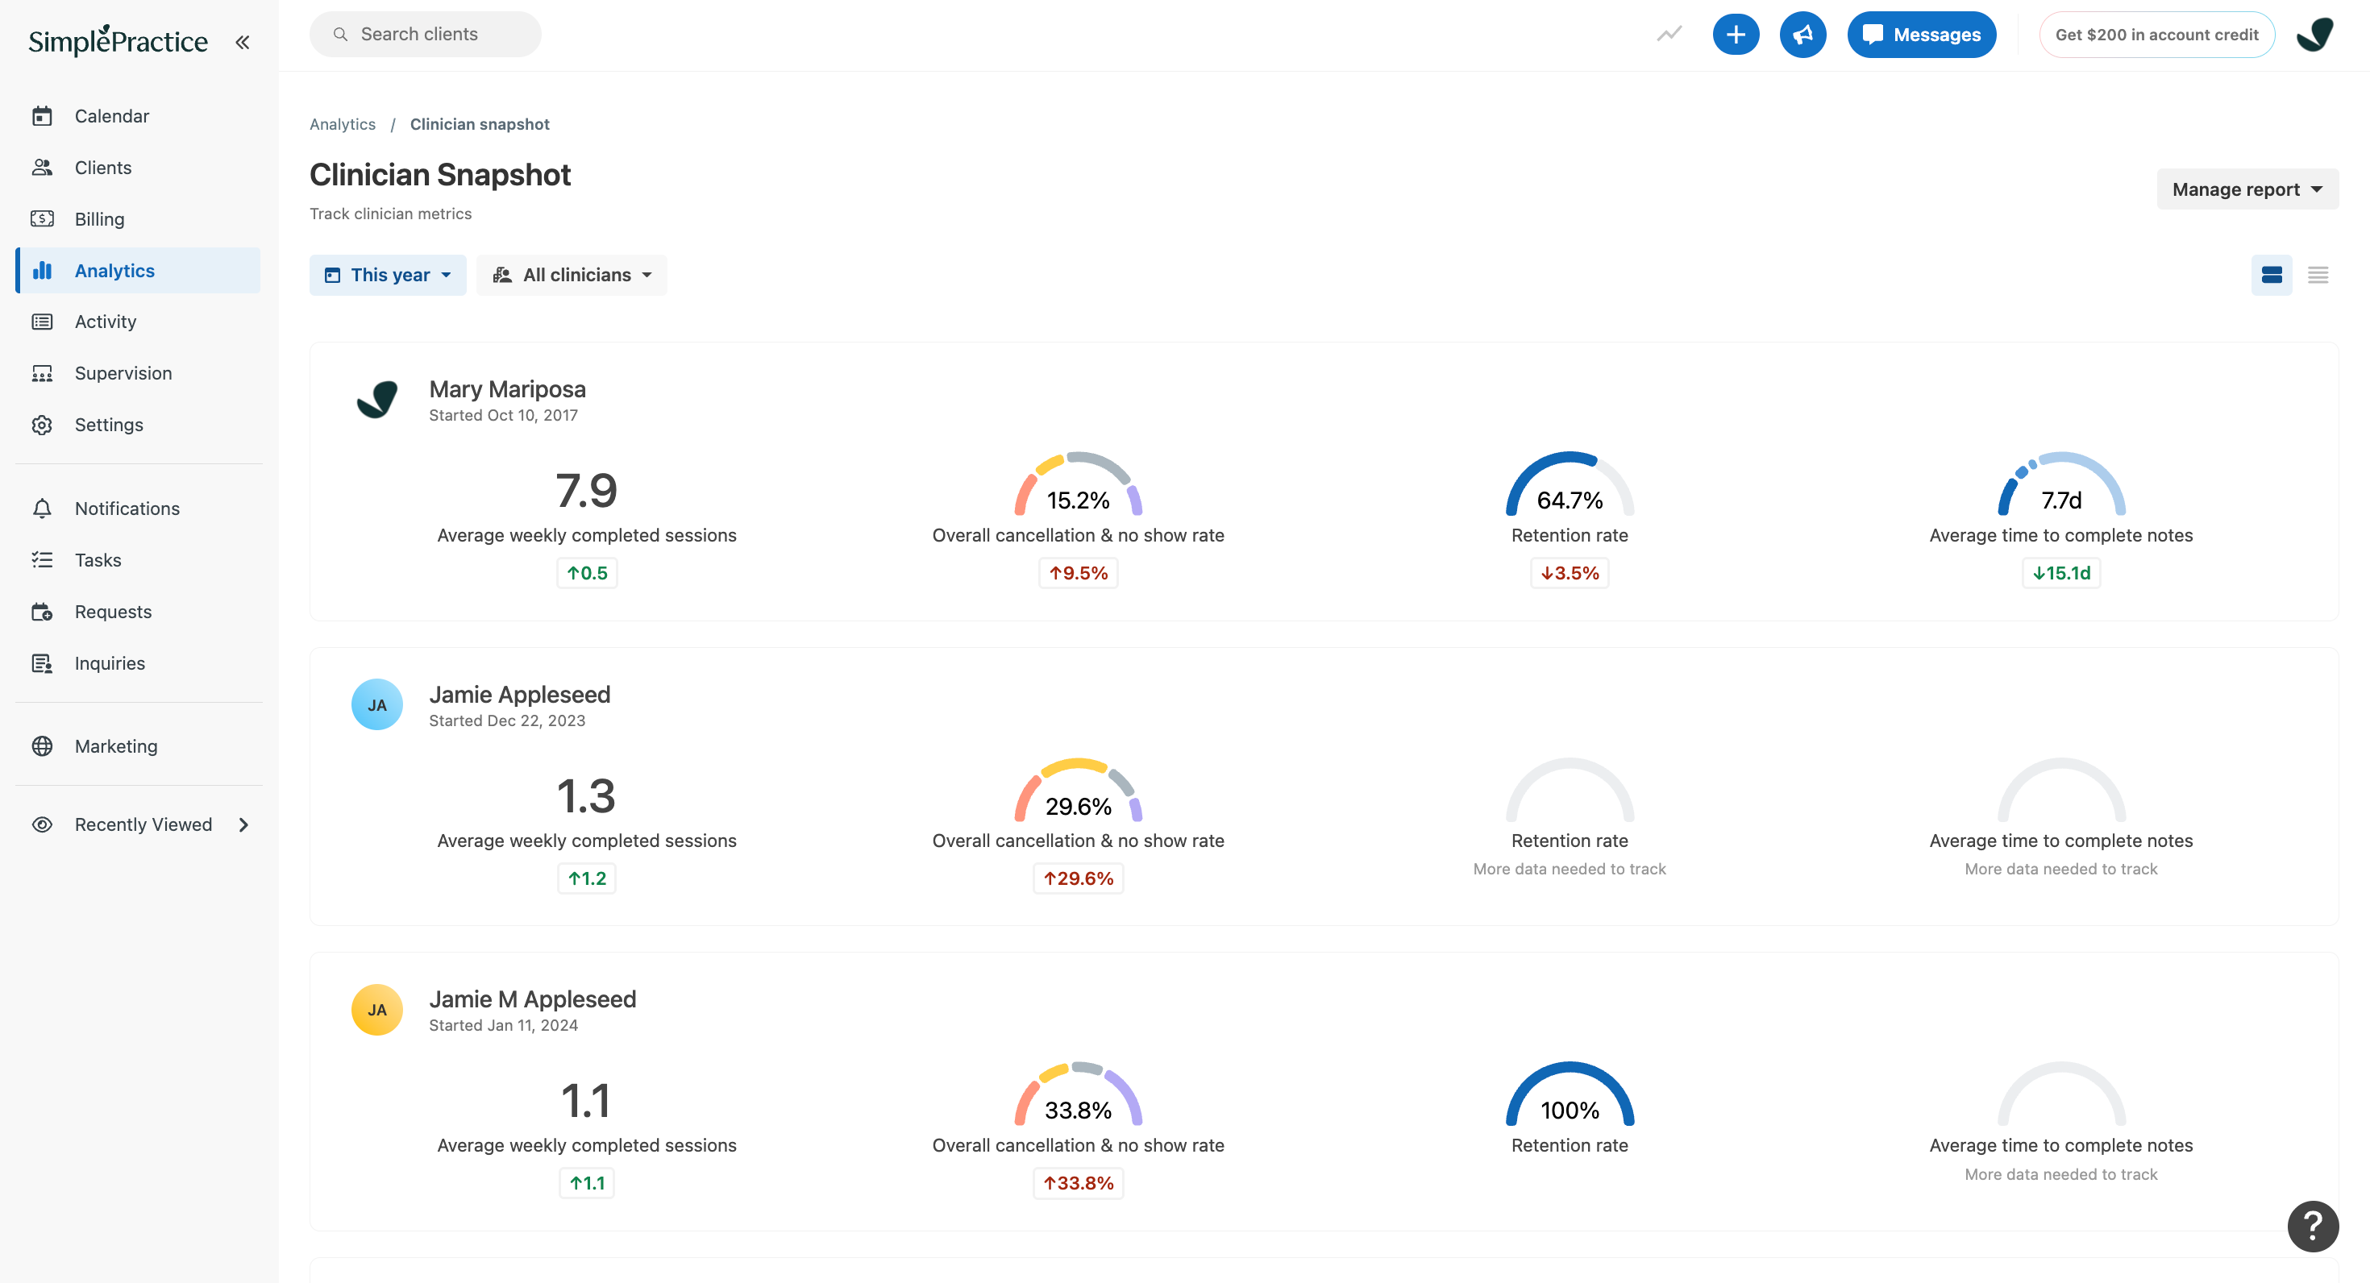Click the ↑9.5% change badge
Image resolution: width=2370 pixels, height=1283 pixels.
pos(1077,573)
